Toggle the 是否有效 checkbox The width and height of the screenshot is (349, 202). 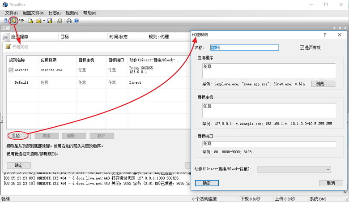point(302,47)
